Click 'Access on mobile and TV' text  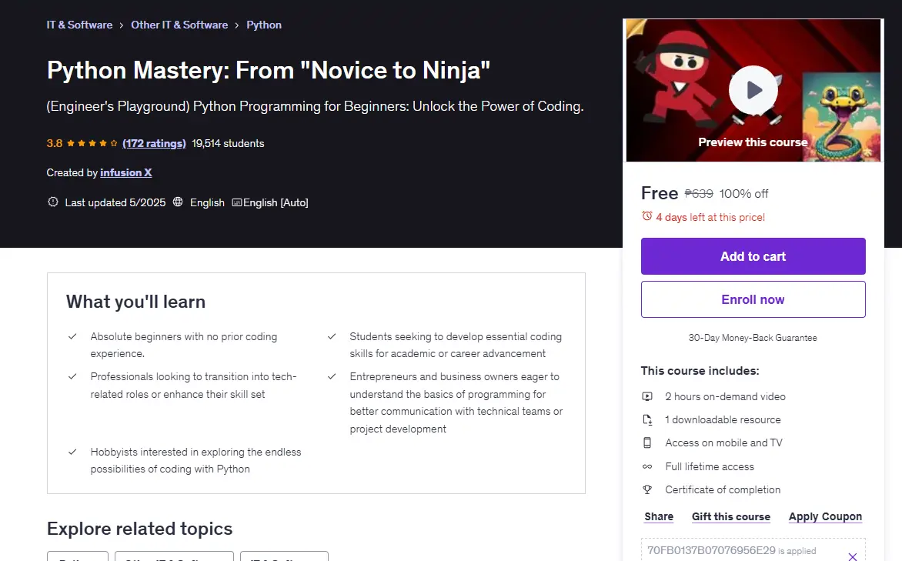tap(723, 442)
